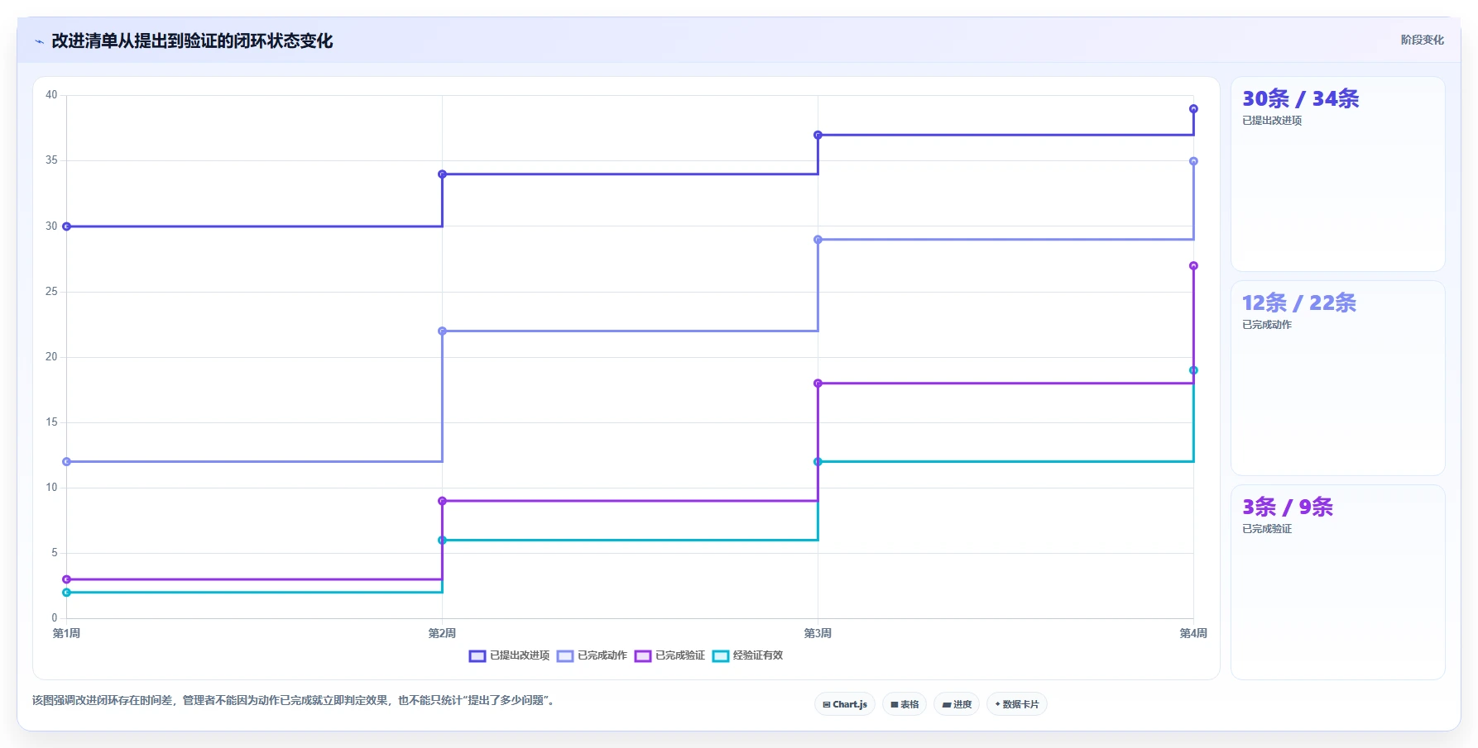Click 已完成动作 data point at 第2周 (22)
The width and height of the screenshot is (1478, 748).
coord(442,331)
